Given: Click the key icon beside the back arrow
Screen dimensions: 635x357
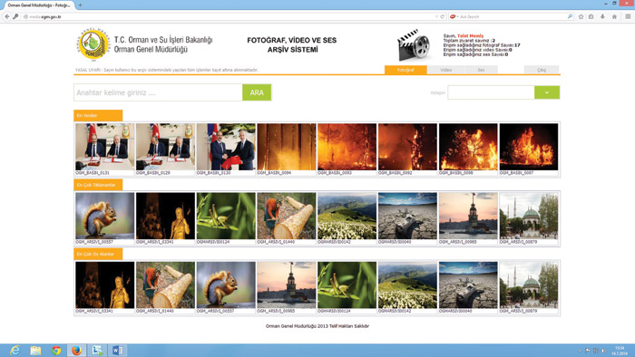Looking at the screenshot, I should coord(15,16).
